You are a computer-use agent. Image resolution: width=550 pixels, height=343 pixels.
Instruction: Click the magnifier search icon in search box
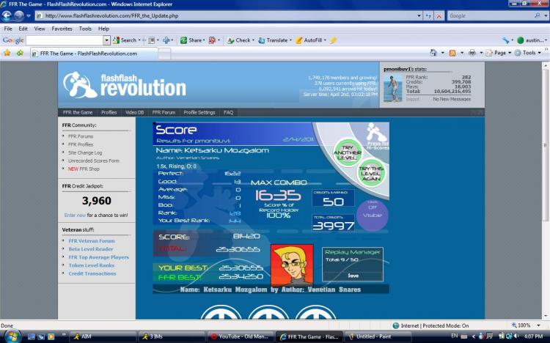(x=537, y=15)
